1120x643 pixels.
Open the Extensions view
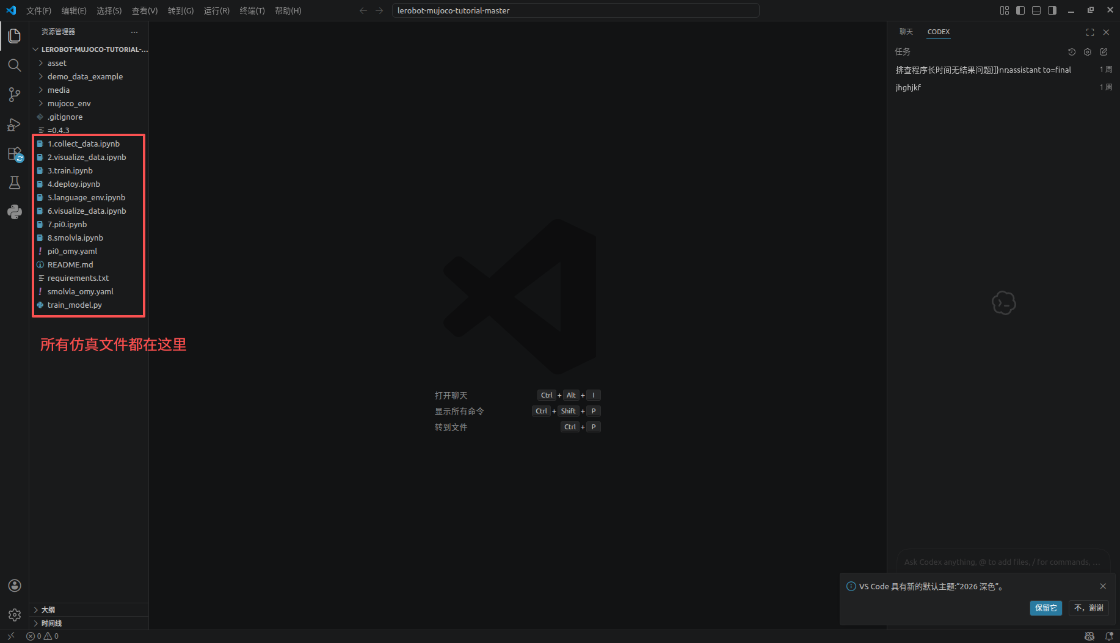click(x=15, y=154)
